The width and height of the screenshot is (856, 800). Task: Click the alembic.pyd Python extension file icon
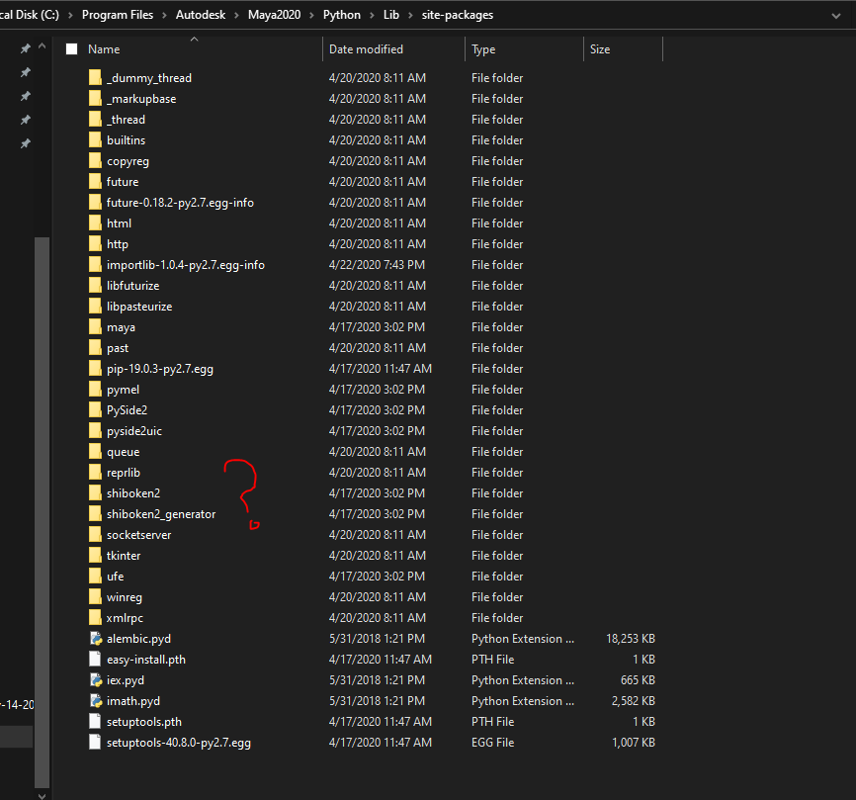point(95,639)
